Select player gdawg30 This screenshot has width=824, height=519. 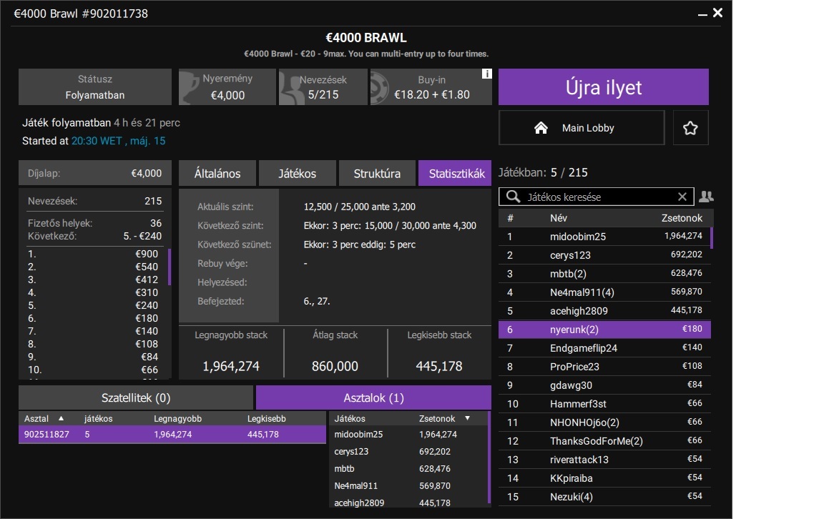[604, 385]
